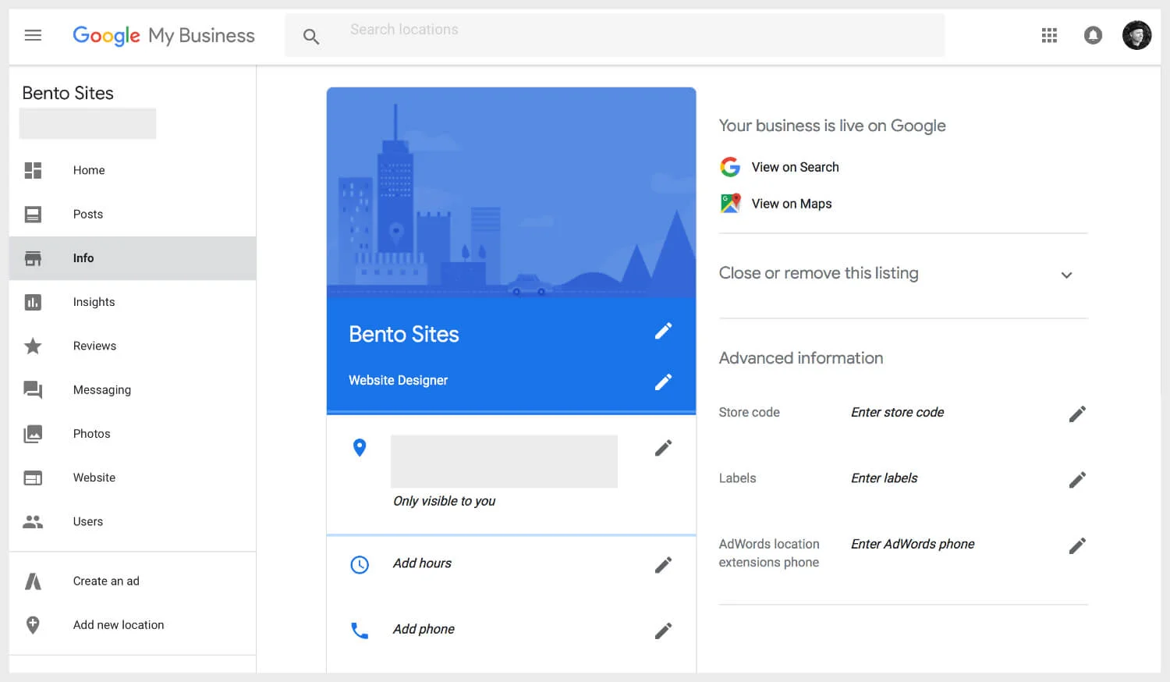Screen dimensions: 1170x682
Task: Click 'Your business is live on Google'
Action: coord(832,126)
